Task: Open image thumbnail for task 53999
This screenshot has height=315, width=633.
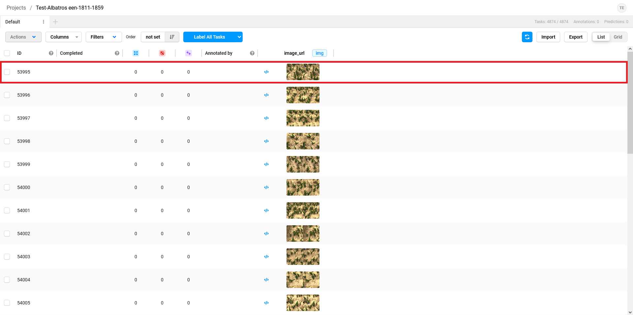Action: (303, 164)
